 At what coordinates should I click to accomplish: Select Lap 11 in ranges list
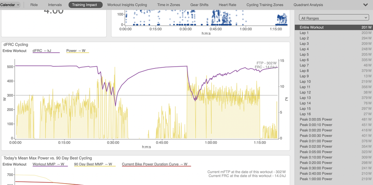(334, 87)
